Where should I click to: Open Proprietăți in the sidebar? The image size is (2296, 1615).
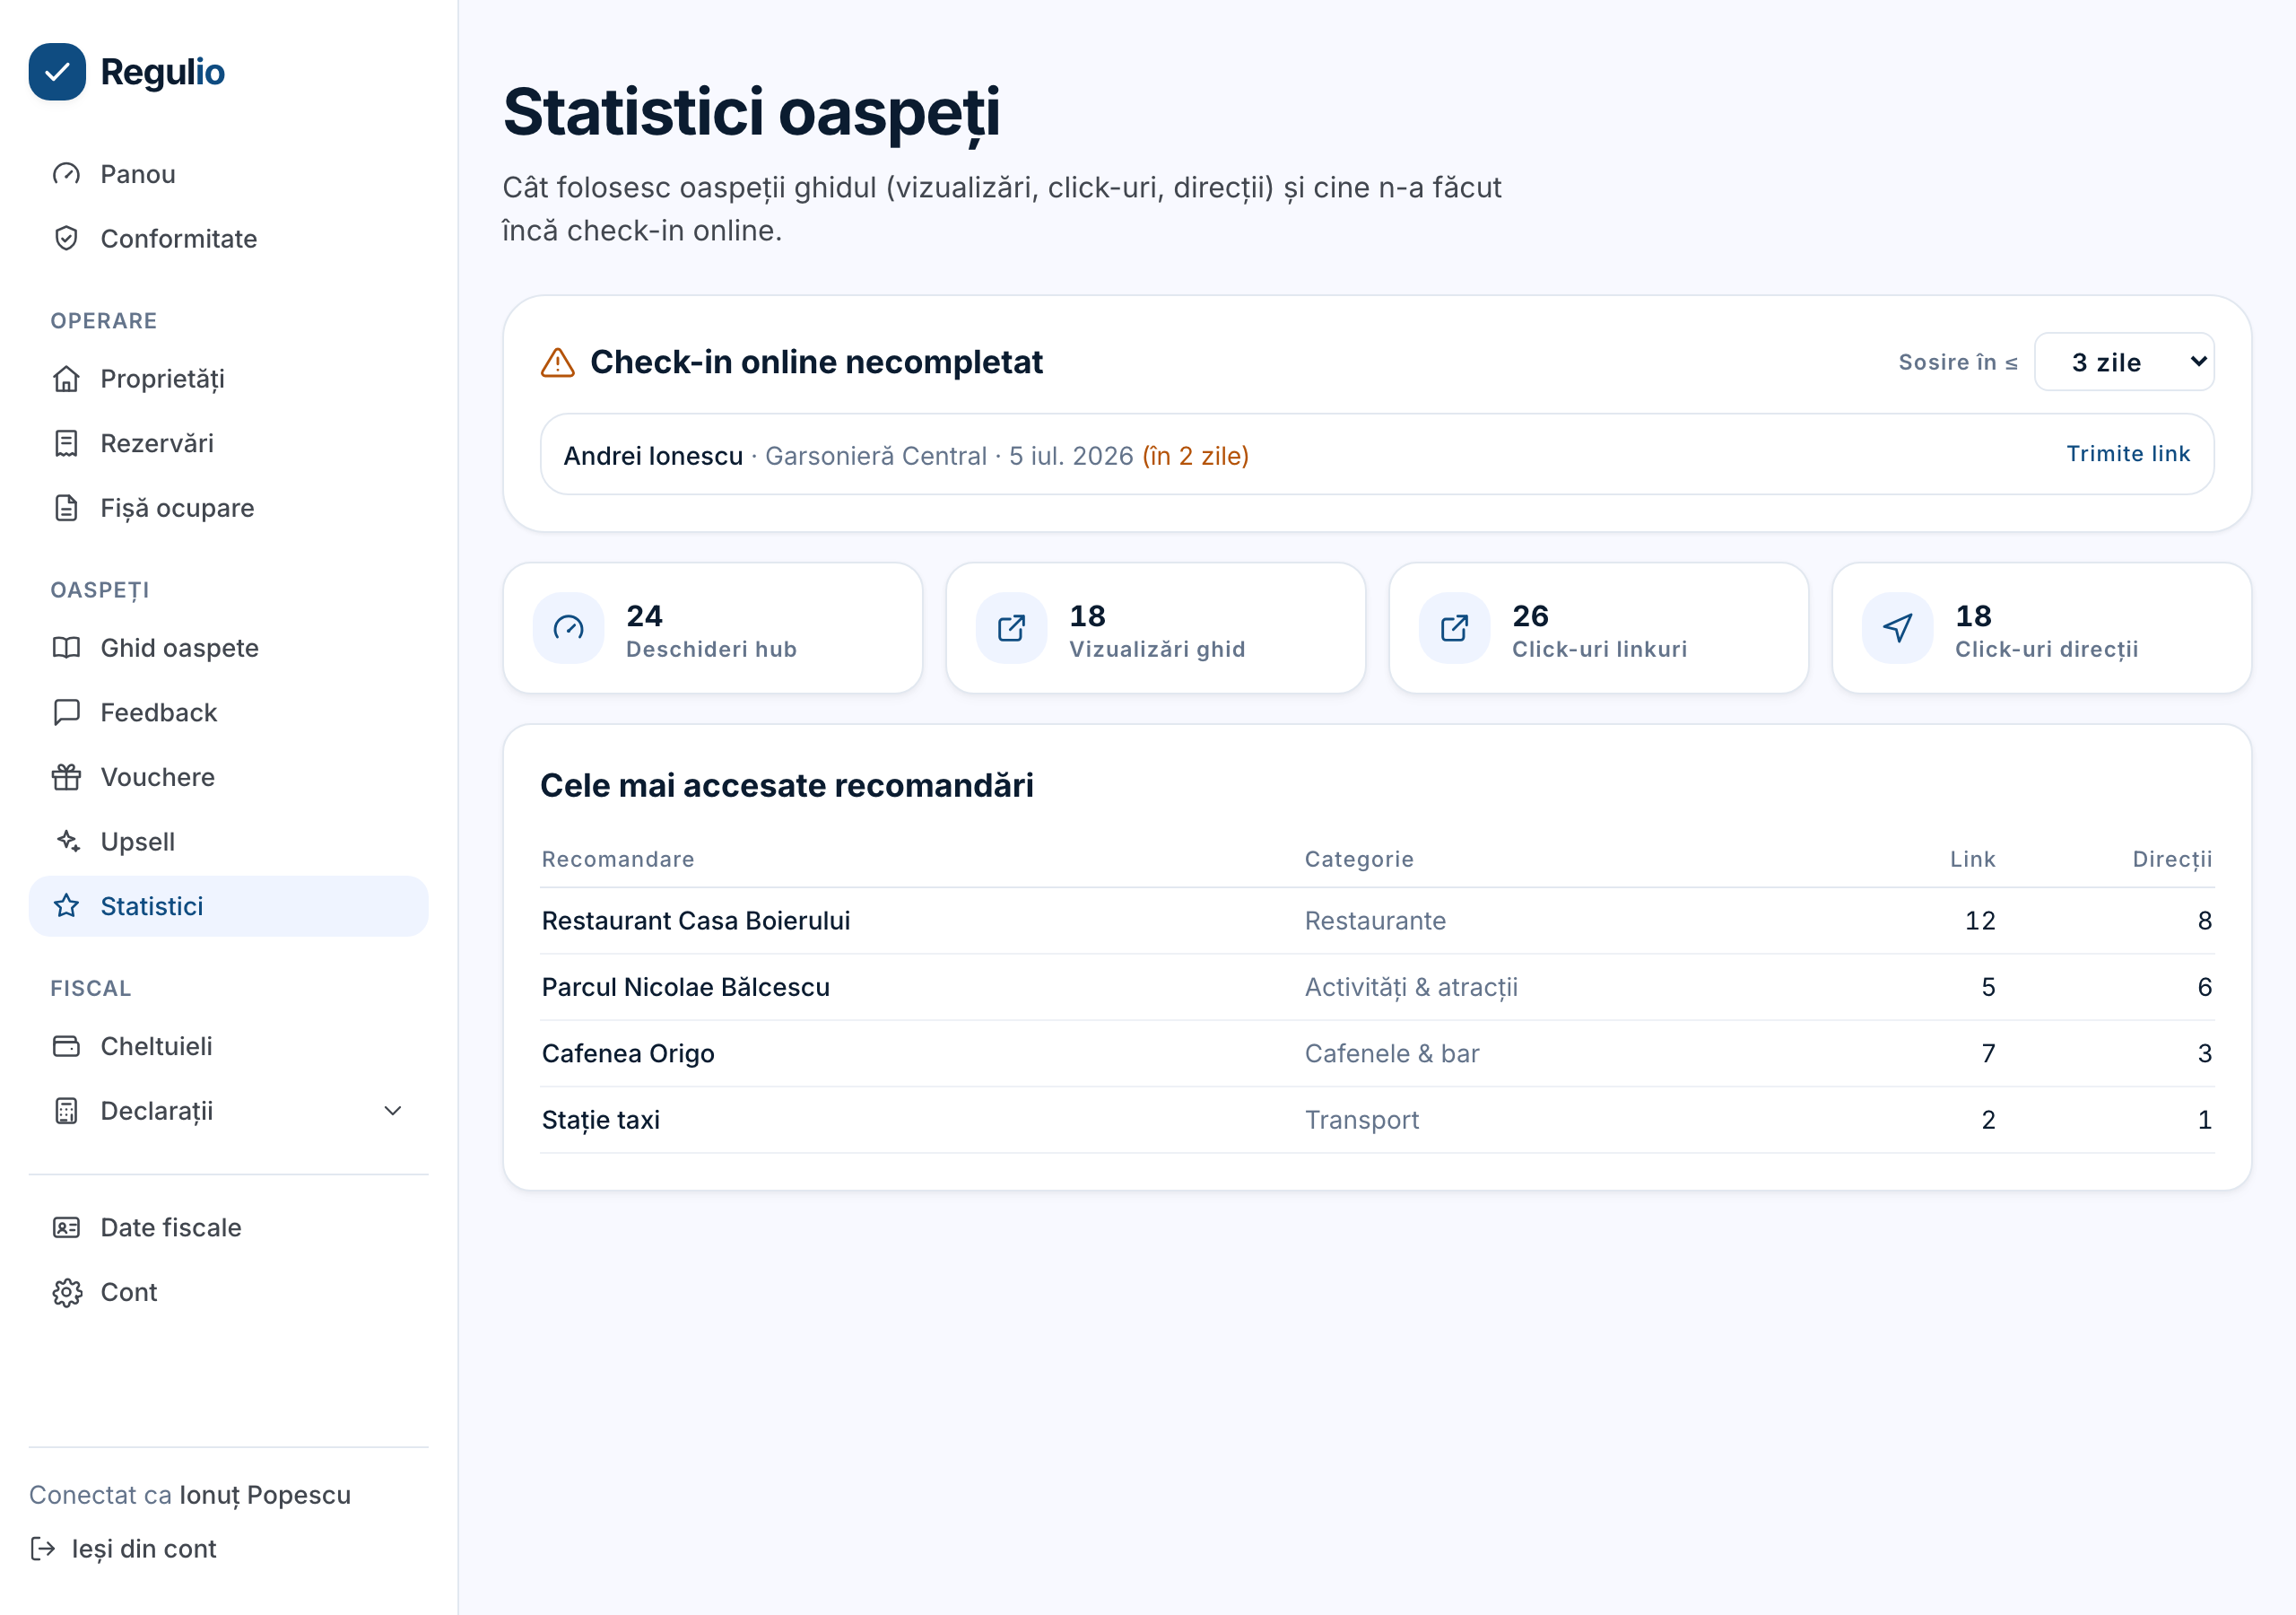(x=228, y=380)
